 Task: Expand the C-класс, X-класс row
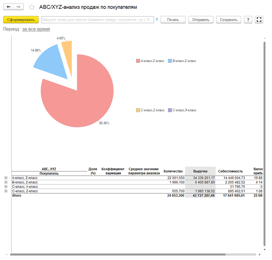click(6, 187)
